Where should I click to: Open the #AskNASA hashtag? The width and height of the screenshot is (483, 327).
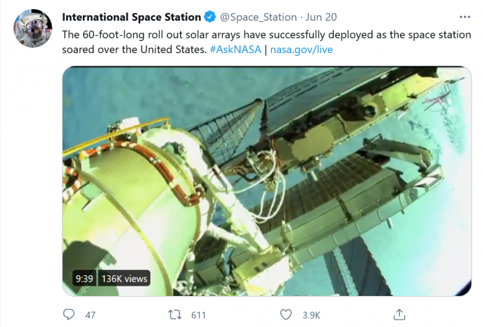click(235, 50)
